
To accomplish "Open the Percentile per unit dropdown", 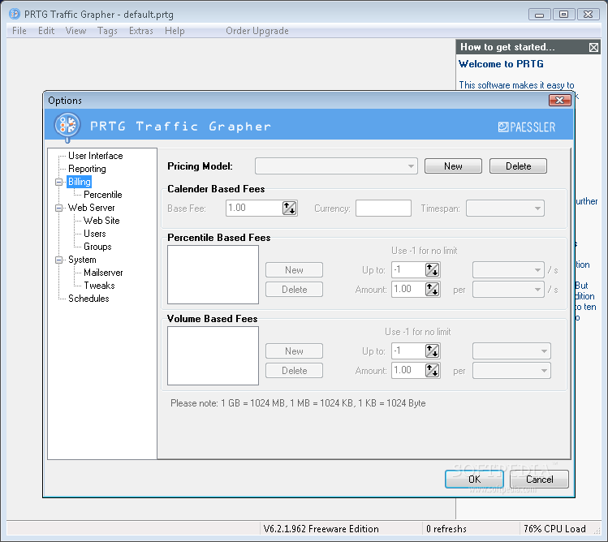I will [508, 289].
